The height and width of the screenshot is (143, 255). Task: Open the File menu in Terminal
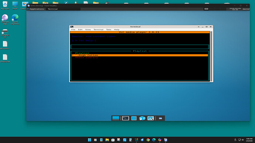pyautogui.click(x=73, y=29)
